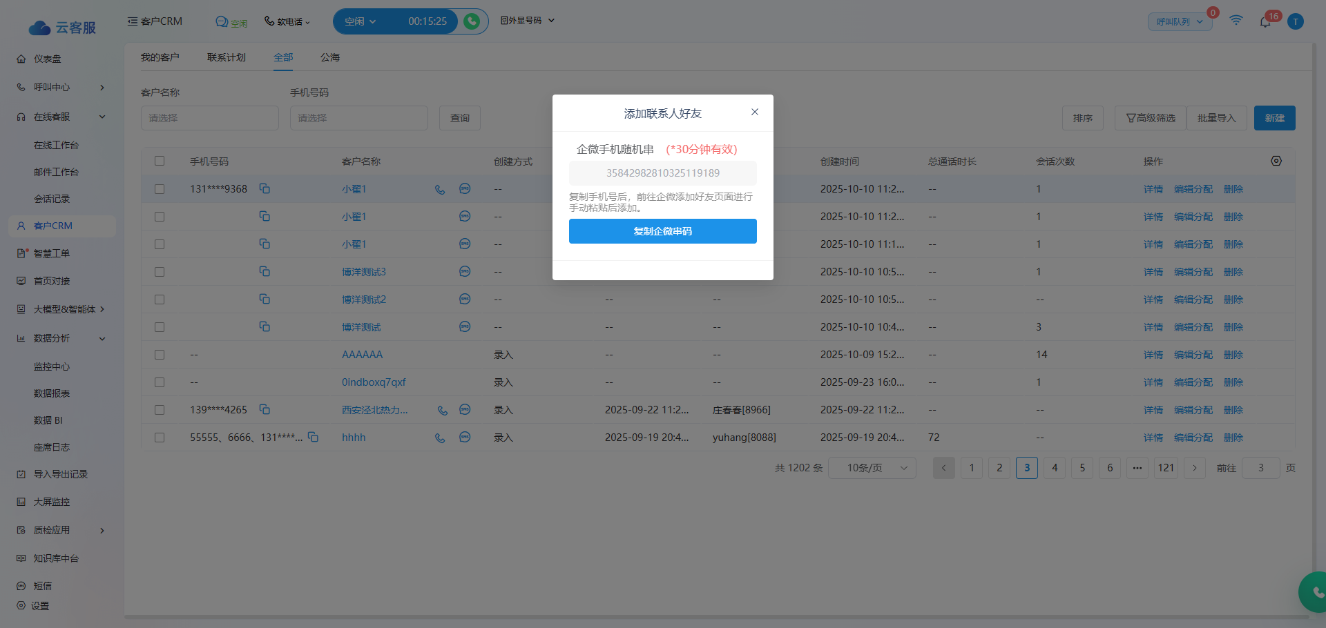Click copy icon next to 131****9368
This screenshot has width=1326, height=628.
(x=265, y=188)
